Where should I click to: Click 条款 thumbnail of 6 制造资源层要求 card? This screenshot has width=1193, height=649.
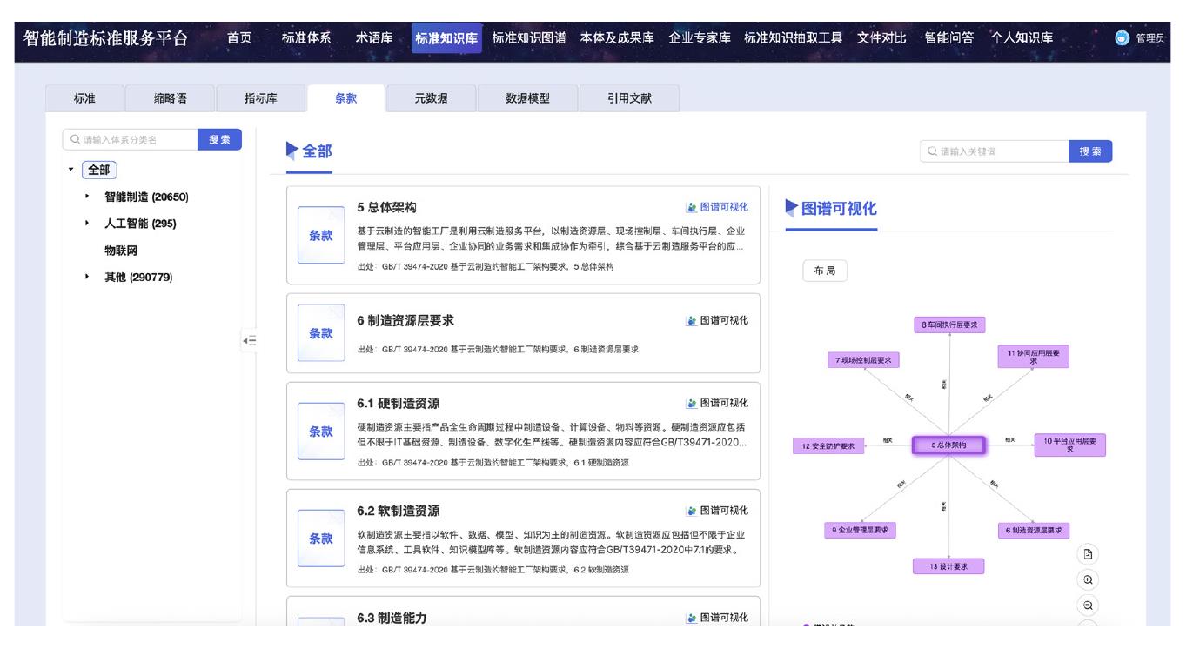tap(321, 332)
